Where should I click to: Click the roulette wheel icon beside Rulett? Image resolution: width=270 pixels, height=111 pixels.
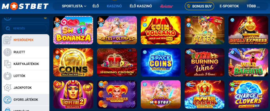8,52
